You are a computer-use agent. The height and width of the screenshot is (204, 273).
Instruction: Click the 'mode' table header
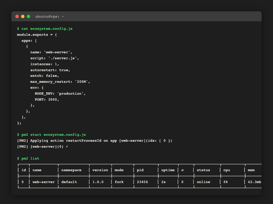(119, 170)
